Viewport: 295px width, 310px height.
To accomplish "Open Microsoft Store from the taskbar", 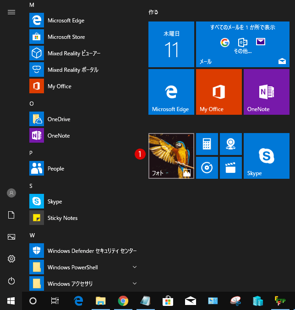I will pos(168,301).
